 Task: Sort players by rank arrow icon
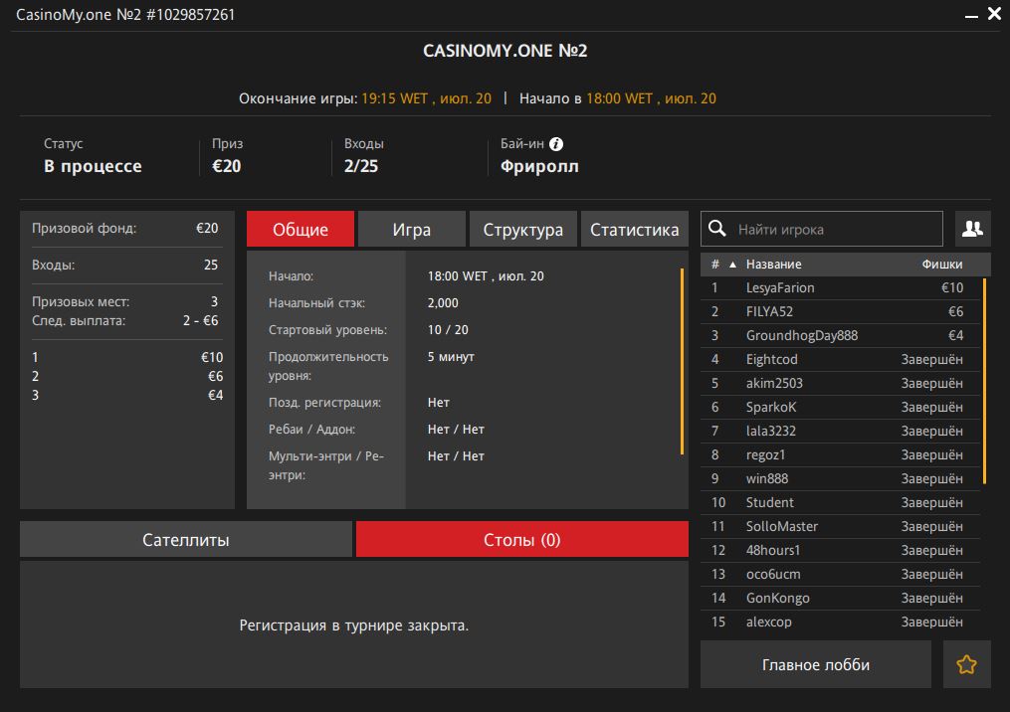733,265
